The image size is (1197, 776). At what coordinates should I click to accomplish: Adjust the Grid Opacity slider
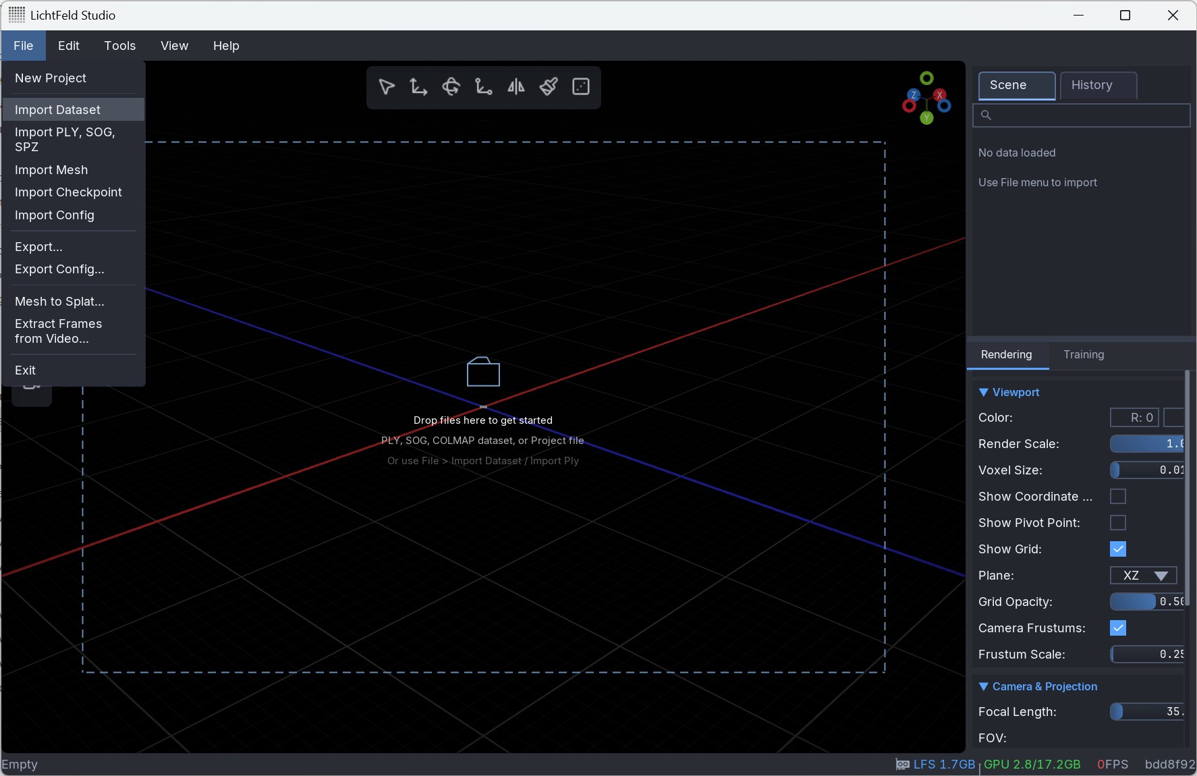(1146, 602)
